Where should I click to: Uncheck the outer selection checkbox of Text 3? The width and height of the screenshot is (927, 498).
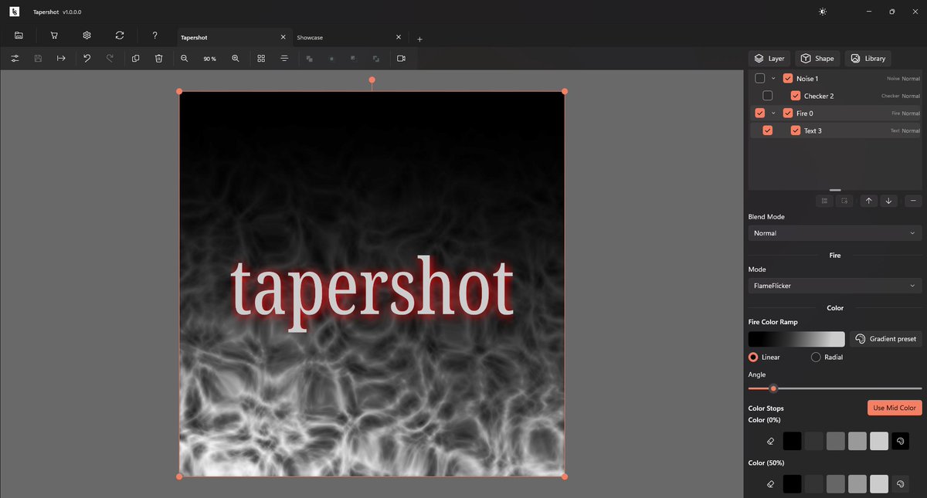pyautogui.click(x=768, y=130)
